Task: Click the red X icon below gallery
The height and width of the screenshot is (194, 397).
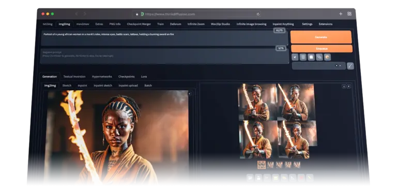Action: click(x=301, y=178)
